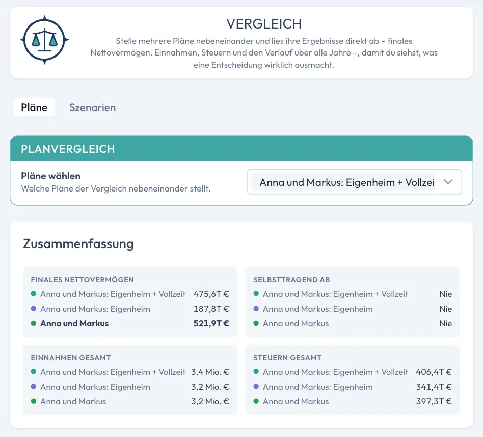Screen dimensions: 483x437
Task: Click the 187,8T € net worth value
Action: point(211,309)
